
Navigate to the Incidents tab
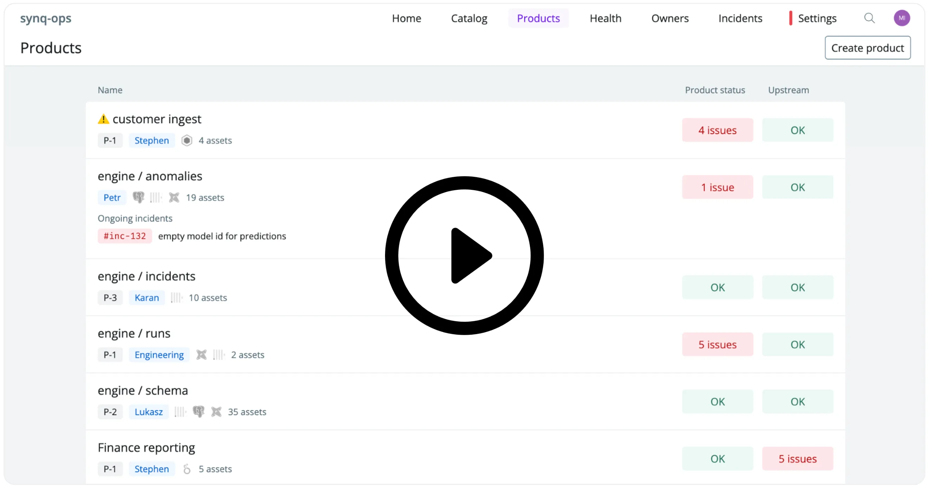(740, 18)
